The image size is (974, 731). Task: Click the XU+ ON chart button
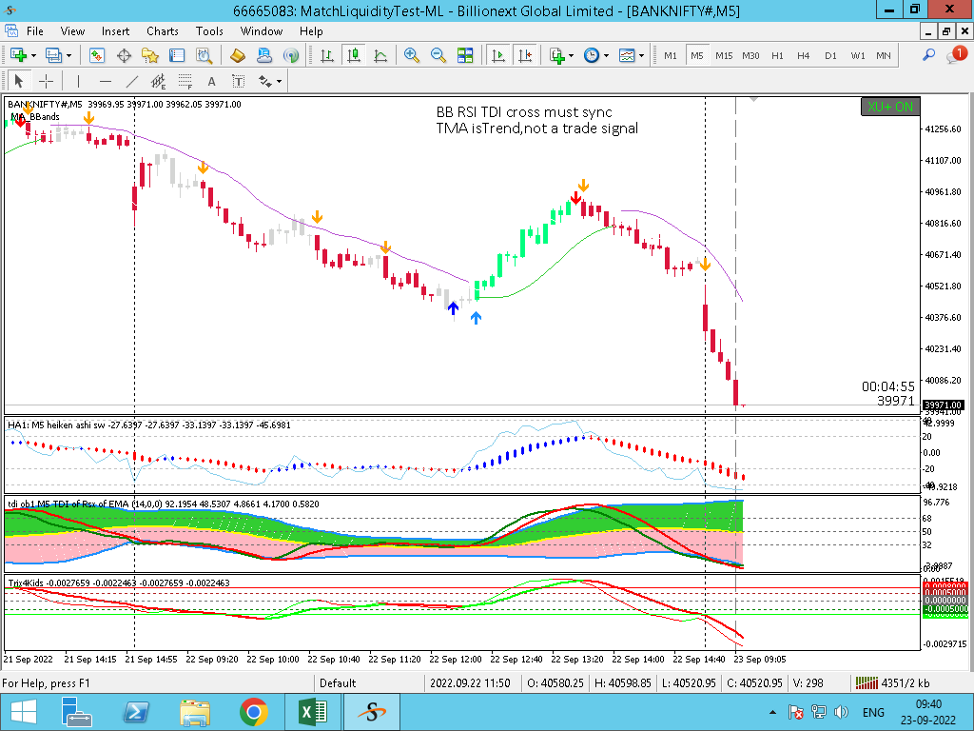coord(888,107)
